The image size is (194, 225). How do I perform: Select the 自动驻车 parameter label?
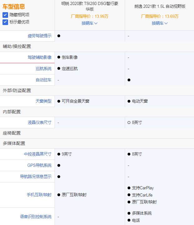coord(44,80)
